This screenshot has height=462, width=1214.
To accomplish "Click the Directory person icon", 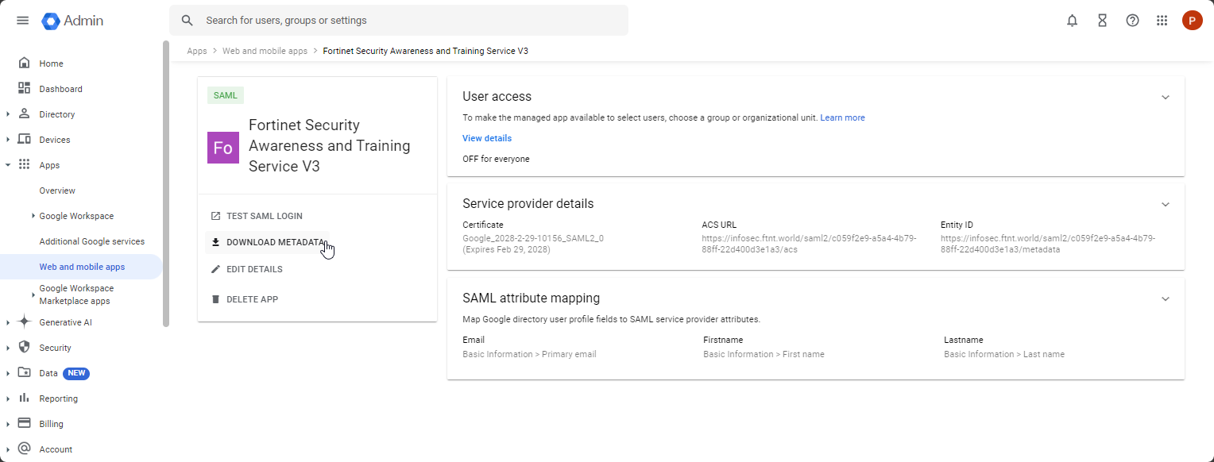I will pos(24,114).
